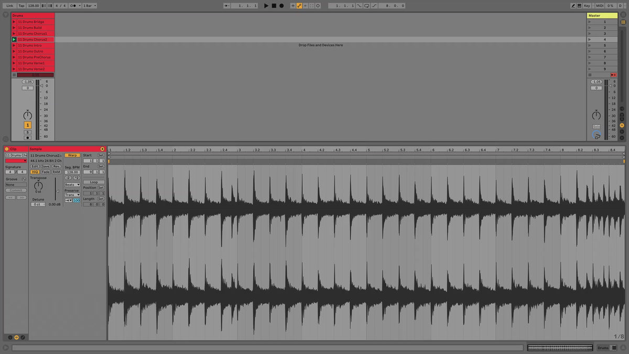Toggle the Drums track activator button
The height and width of the screenshot is (354, 629).
pos(28,125)
